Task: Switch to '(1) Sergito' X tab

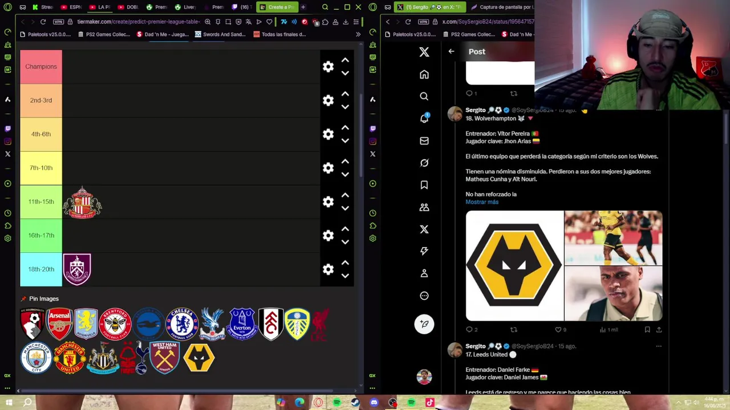Action: (x=431, y=7)
